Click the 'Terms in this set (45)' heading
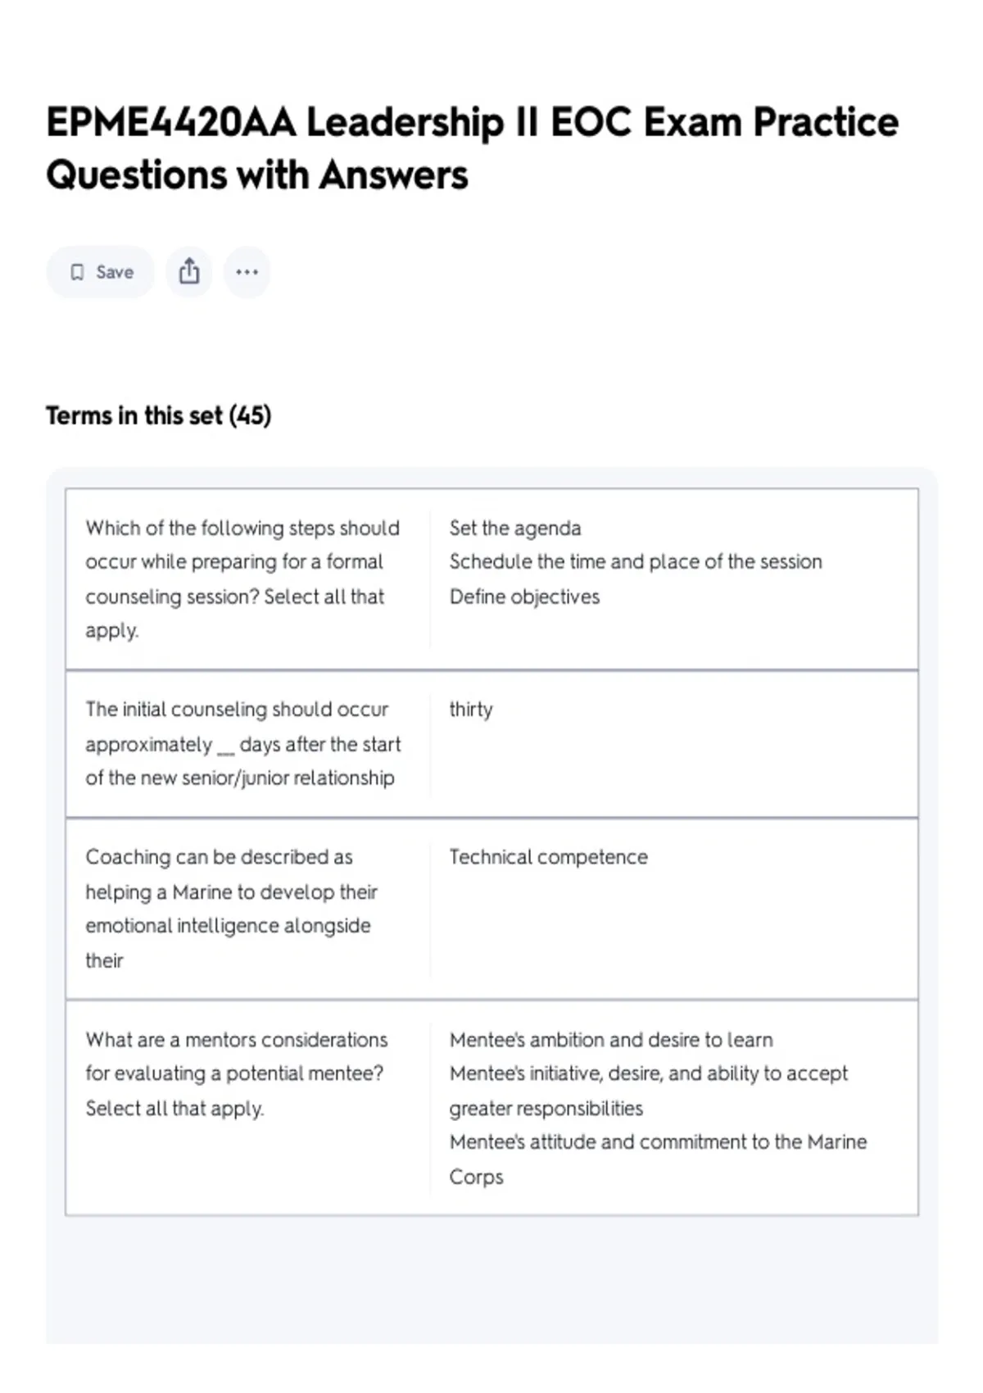Viewport: 983px width, 1393px height. click(158, 415)
